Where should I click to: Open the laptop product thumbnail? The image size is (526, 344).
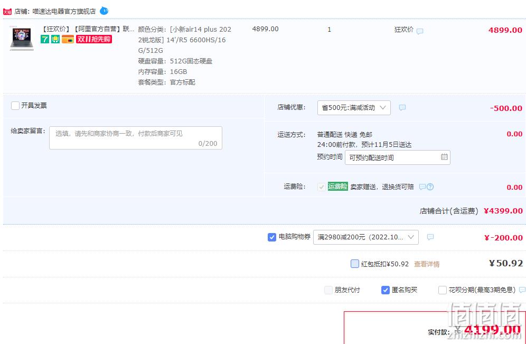click(22, 39)
